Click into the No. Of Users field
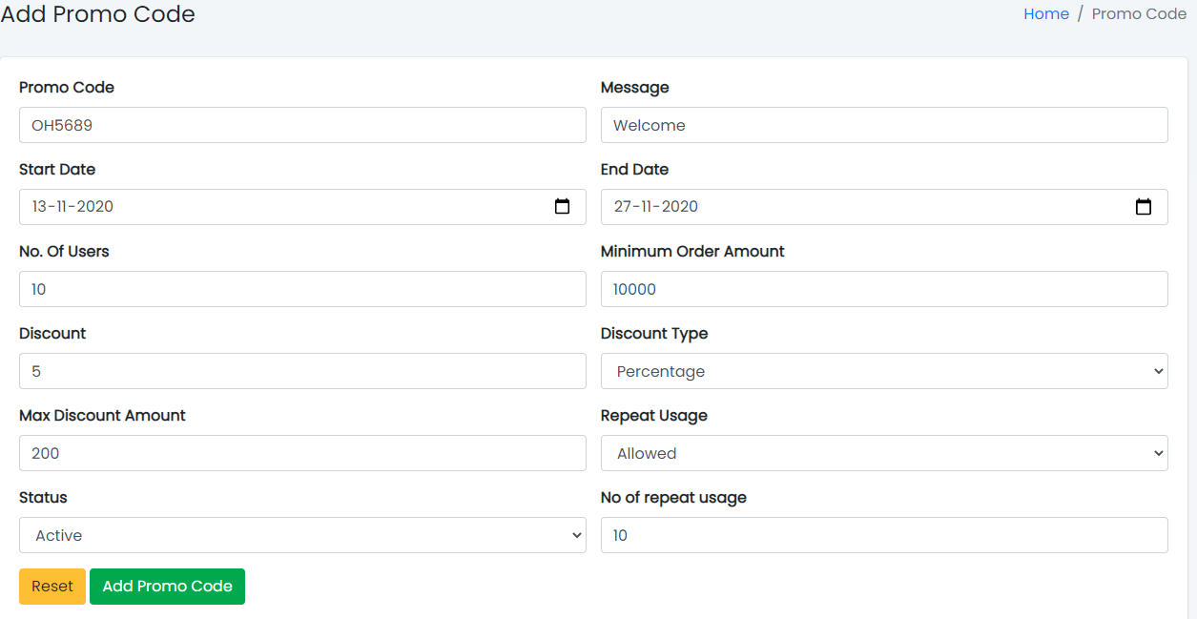This screenshot has height=619, width=1197. [x=302, y=289]
